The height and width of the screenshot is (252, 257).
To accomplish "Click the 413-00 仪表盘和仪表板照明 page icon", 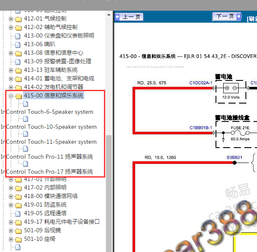I will pyautogui.click(x=18, y=36).
